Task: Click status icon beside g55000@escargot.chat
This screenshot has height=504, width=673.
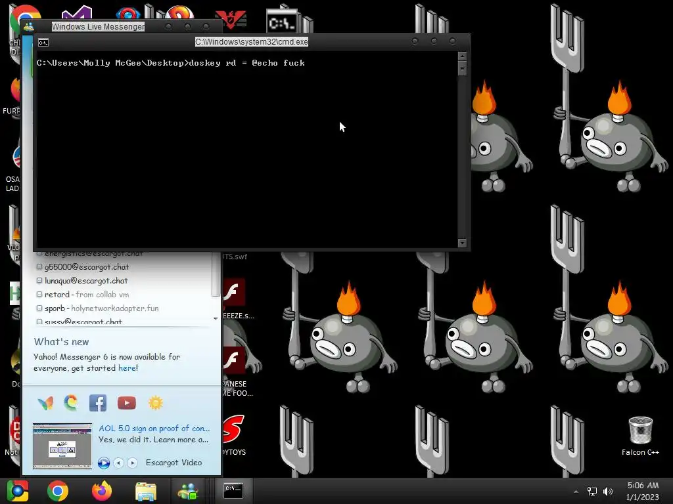Action: pyautogui.click(x=39, y=266)
